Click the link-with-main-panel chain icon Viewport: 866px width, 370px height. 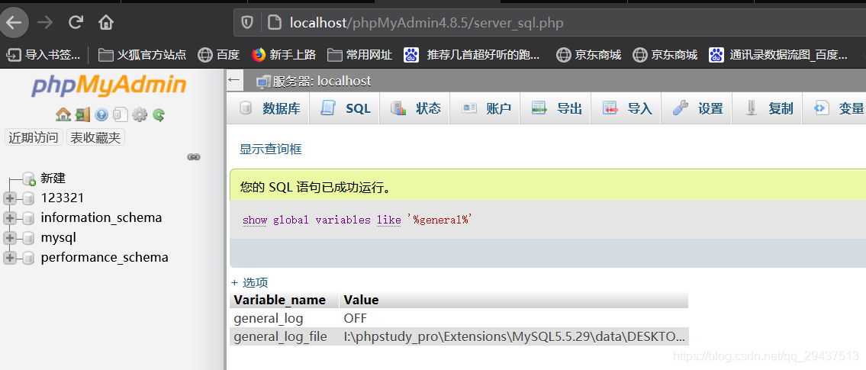point(194,157)
